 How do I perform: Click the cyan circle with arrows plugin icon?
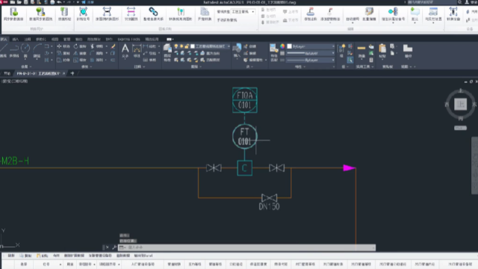point(83,12)
